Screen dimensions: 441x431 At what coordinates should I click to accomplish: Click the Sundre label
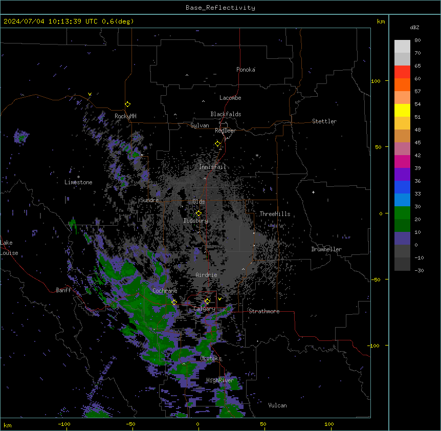click(149, 200)
